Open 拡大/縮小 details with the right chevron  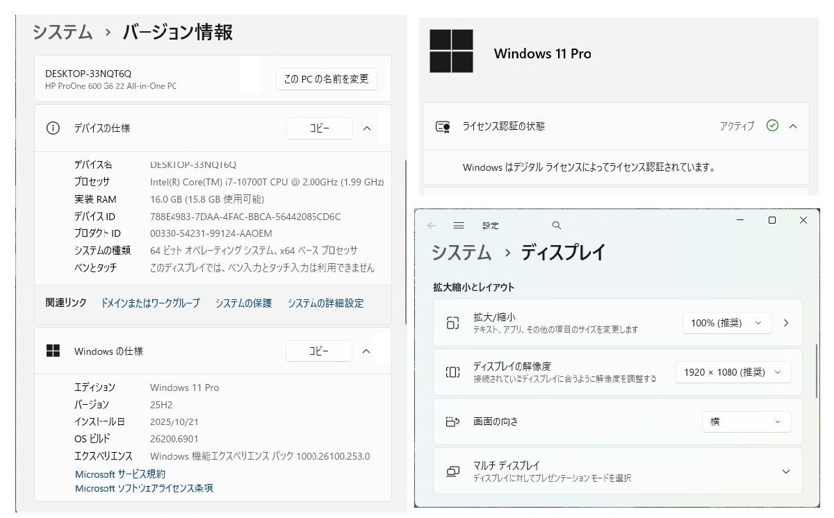point(786,323)
